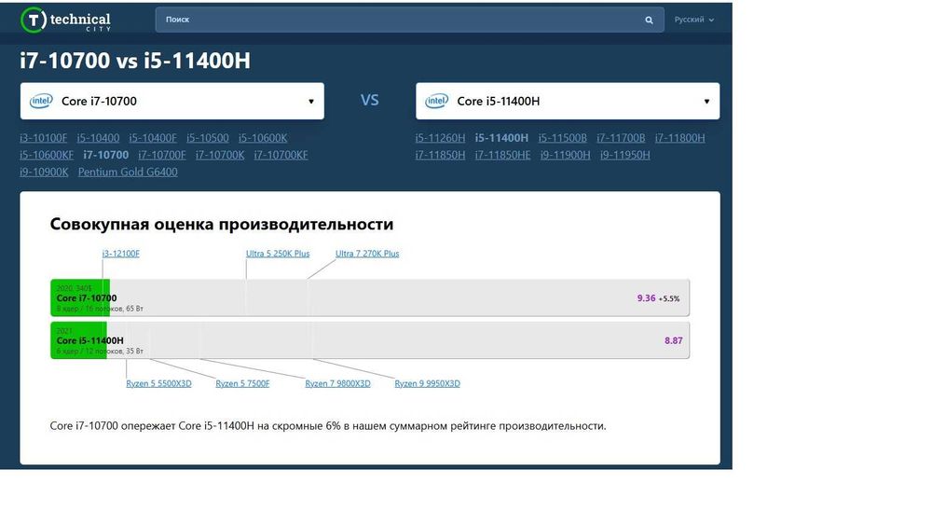932x525 pixels.
Task: Click the +5.5% difference label
Action: coord(668,299)
